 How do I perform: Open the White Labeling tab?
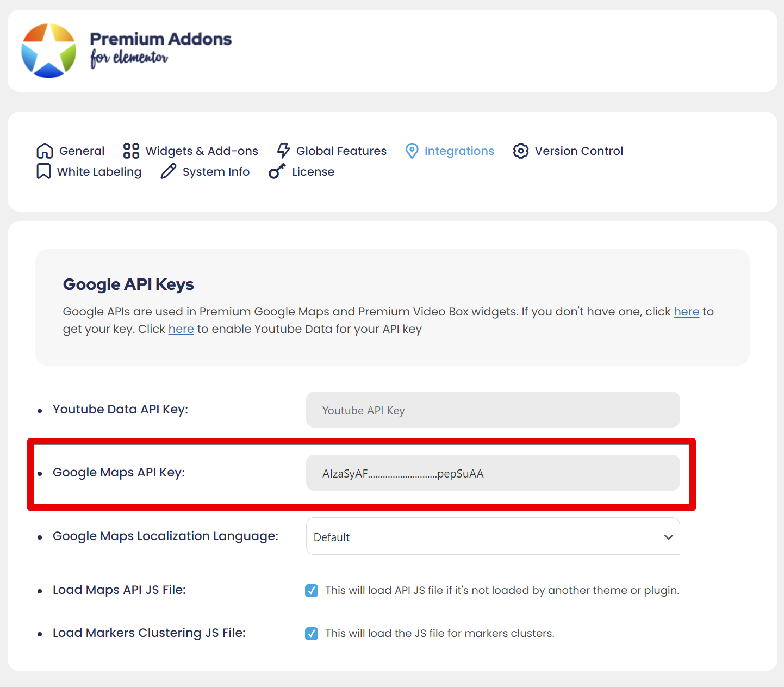pyautogui.click(x=89, y=171)
